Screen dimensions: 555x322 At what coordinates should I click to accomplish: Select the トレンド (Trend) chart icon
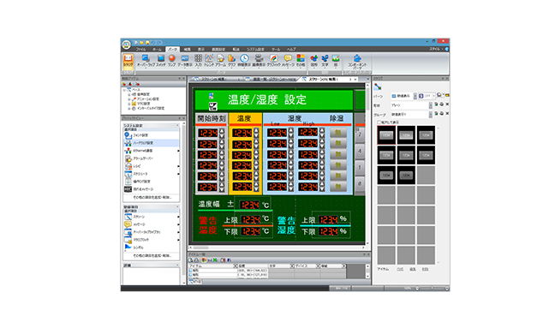pos(209,61)
